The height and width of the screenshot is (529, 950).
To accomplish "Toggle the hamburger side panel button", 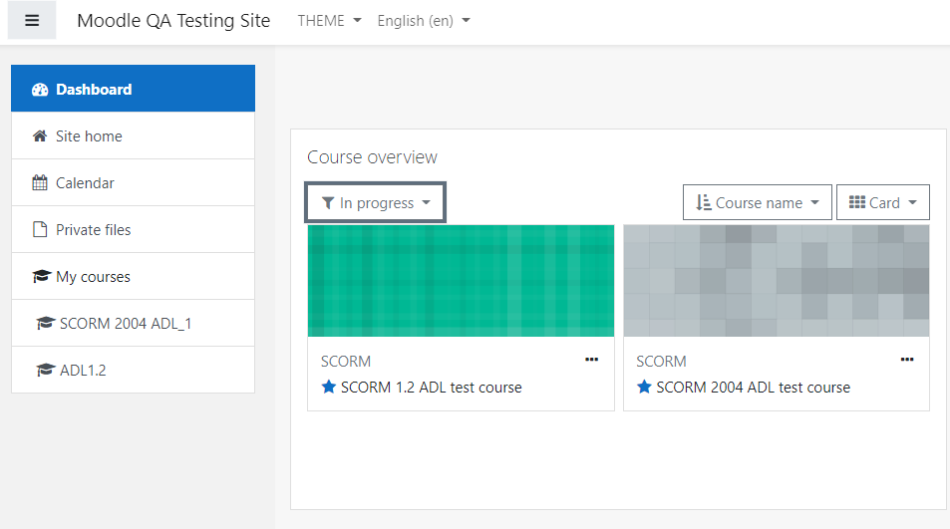I will click(x=32, y=21).
